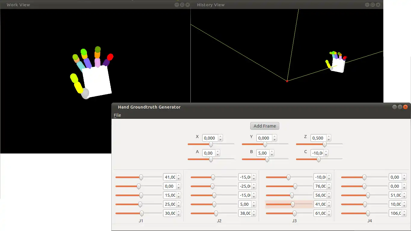Viewport: 411px width, 231px height.
Task: Click the A rotation slider handle
Action: pos(211,159)
